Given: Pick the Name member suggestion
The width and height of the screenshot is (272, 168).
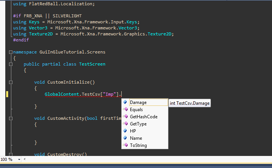Looking at the screenshot, I should point(136,138).
